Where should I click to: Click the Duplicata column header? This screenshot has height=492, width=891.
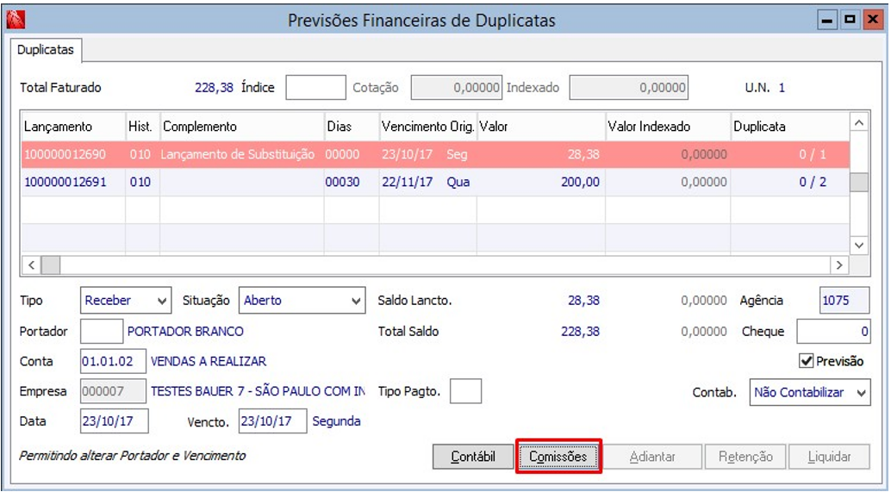click(x=790, y=126)
